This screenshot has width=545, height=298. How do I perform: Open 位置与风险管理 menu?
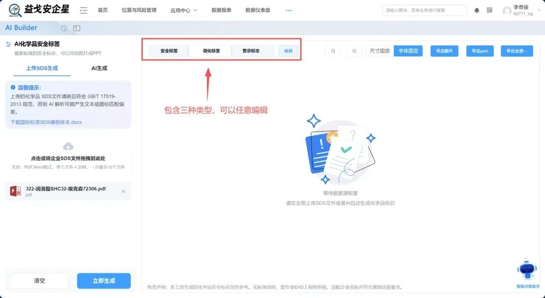point(139,11)
